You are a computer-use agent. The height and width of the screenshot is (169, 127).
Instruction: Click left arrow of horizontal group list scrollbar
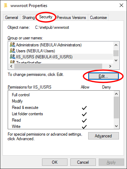[11, 66]
